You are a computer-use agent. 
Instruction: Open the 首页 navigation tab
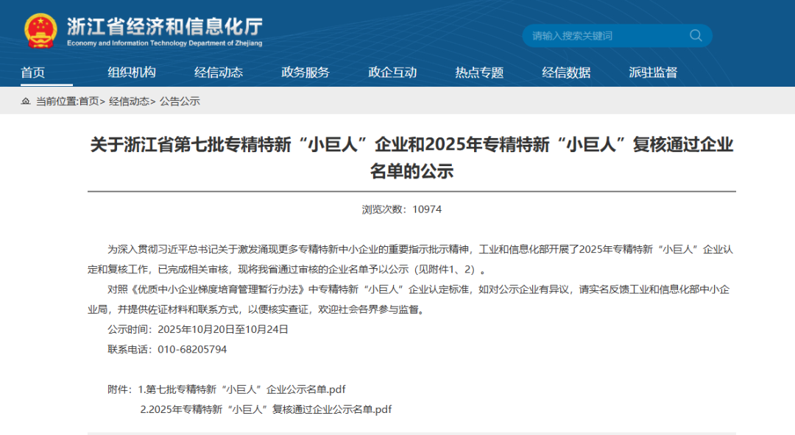32,72
